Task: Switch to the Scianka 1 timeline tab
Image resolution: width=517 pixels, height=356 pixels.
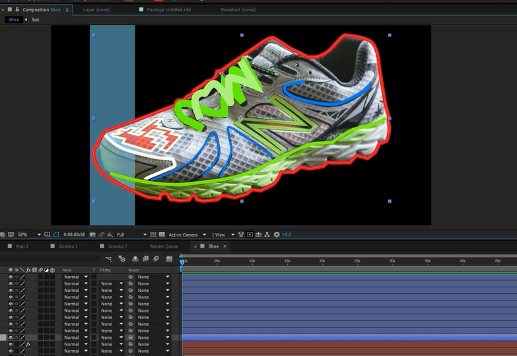Action: [67, 246]
